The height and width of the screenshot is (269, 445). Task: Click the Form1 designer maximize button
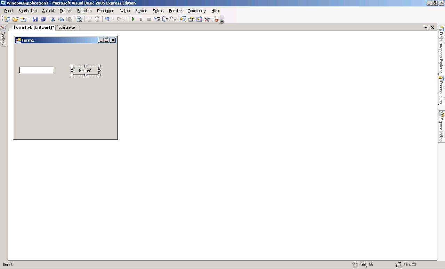(107, 40)
